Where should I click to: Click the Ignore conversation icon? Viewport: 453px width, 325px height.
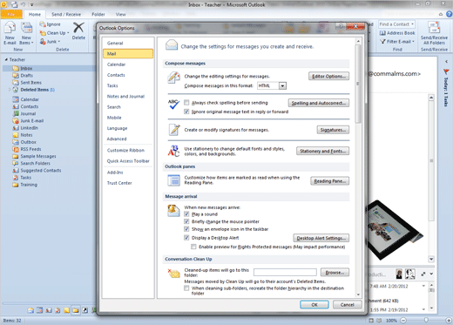point(43,24)
